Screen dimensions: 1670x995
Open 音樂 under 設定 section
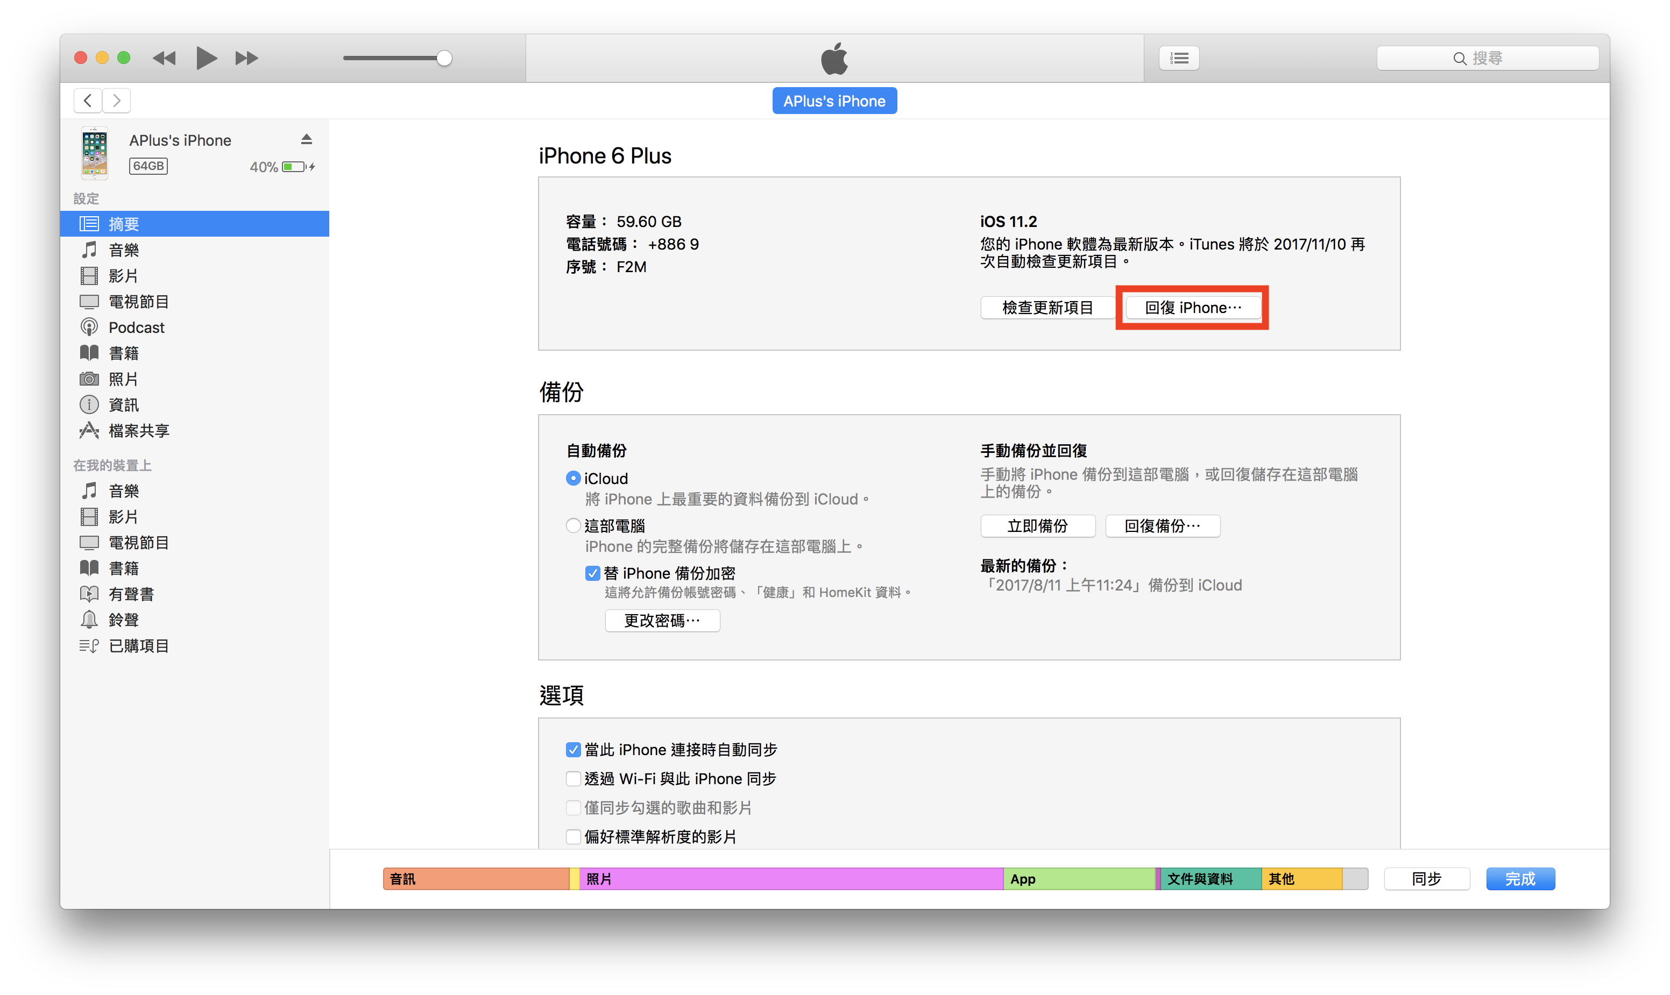195,250
